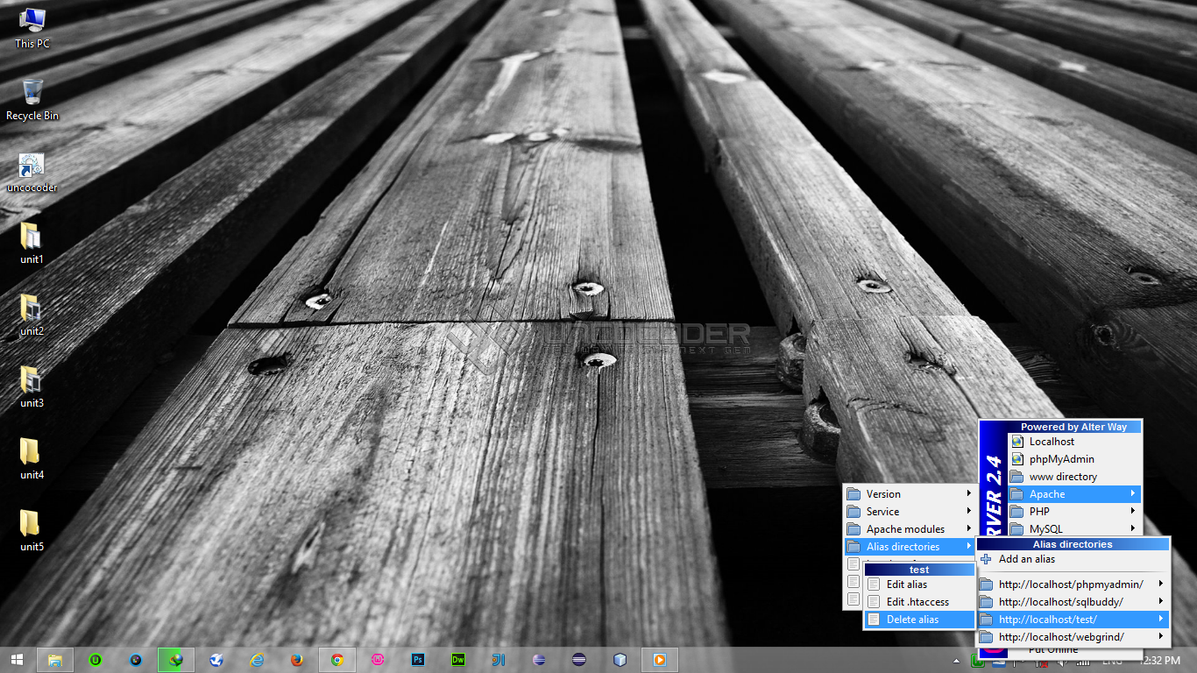Open the Alias directories submenu entry
This screenshot has width=1197, height=673.
(x=910, y=547)
